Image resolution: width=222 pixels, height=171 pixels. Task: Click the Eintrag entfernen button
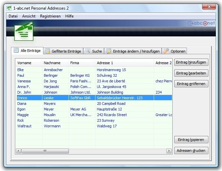tap(191, 84)
